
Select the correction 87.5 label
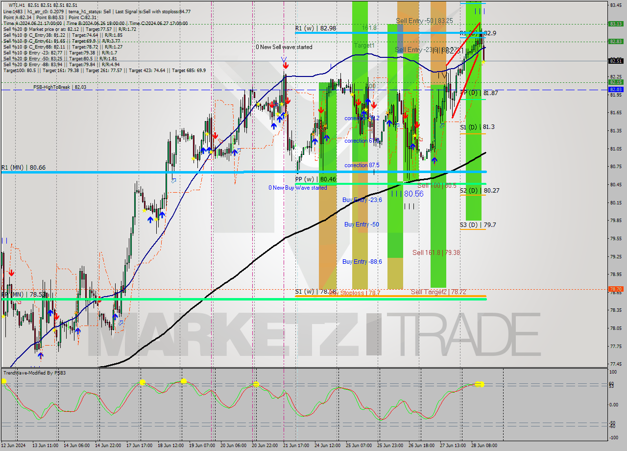362,165
